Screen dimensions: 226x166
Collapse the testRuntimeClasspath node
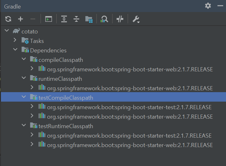coord(24,125)
